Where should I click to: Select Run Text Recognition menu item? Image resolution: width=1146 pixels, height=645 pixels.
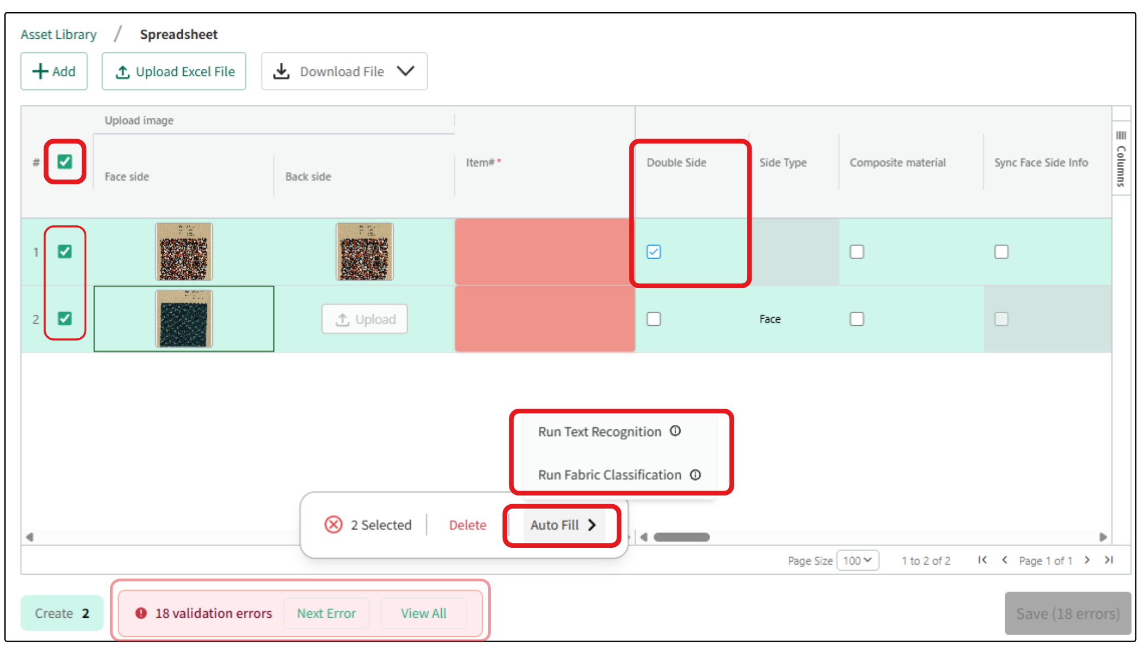pos(599,432)
